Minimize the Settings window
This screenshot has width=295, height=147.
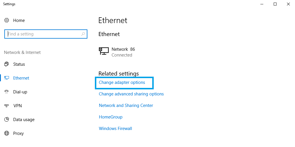tap(262, 4)
